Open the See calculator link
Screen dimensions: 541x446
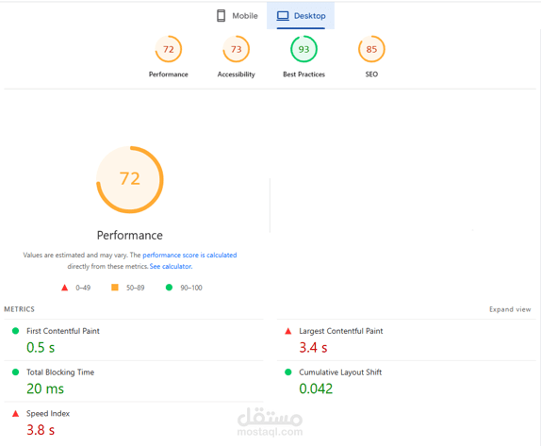coord(171,267)
